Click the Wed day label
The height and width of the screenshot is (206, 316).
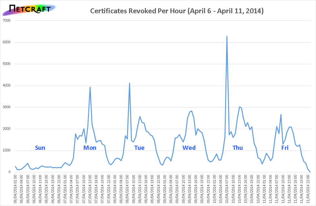189,148
